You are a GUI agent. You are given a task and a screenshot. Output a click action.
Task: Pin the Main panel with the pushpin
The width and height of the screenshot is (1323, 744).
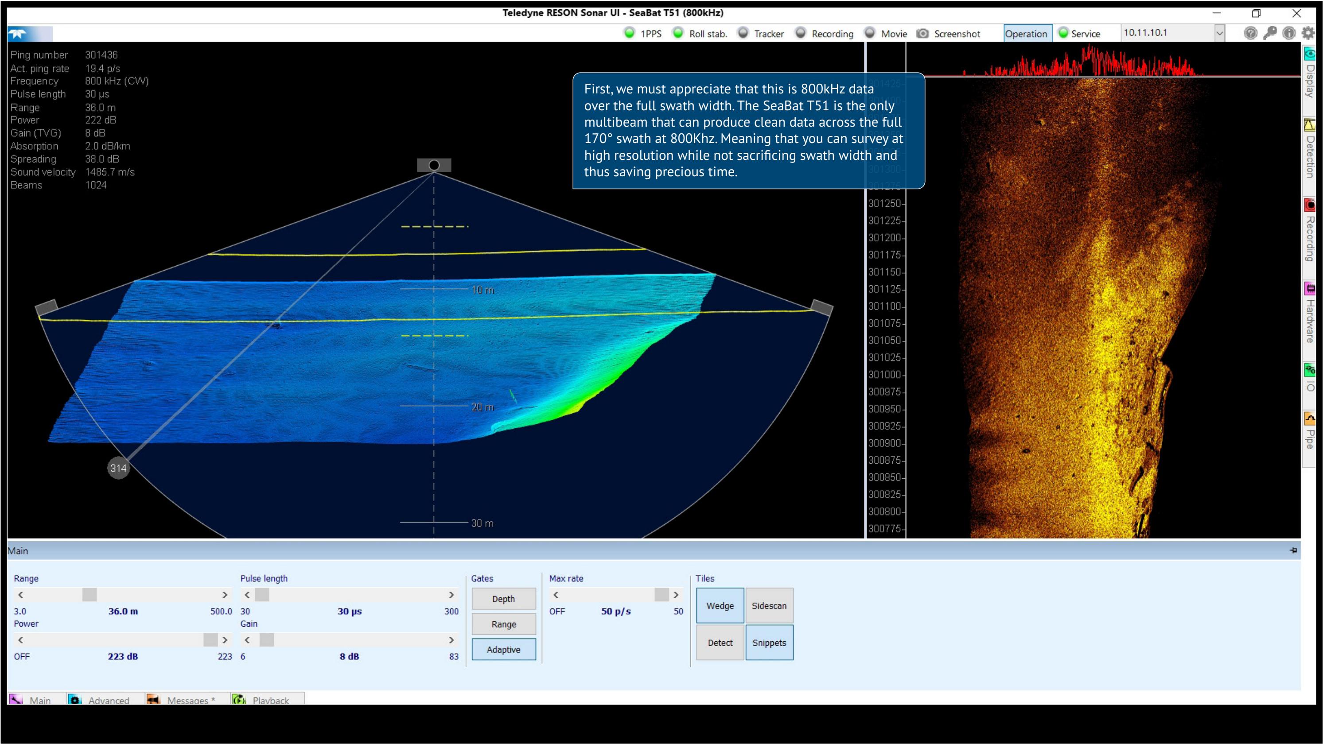pos(1294,550)
